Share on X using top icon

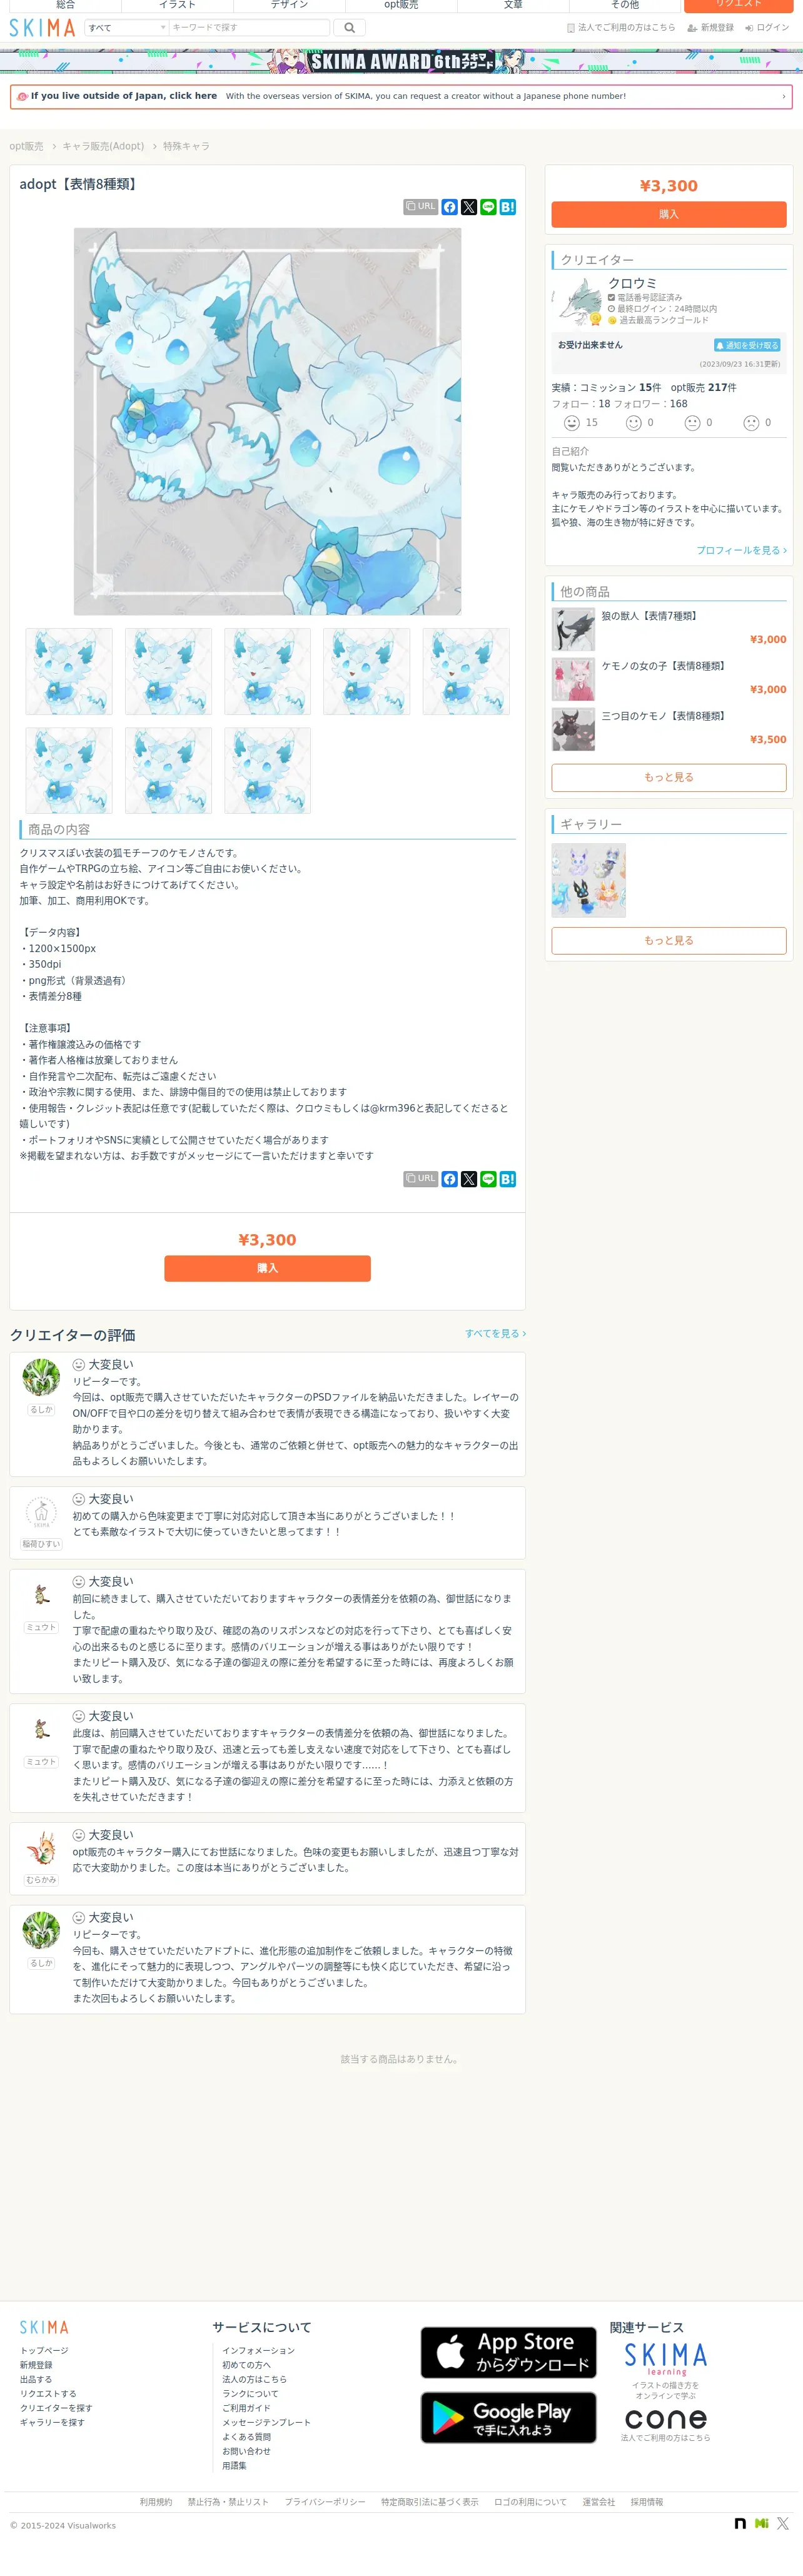469,207
